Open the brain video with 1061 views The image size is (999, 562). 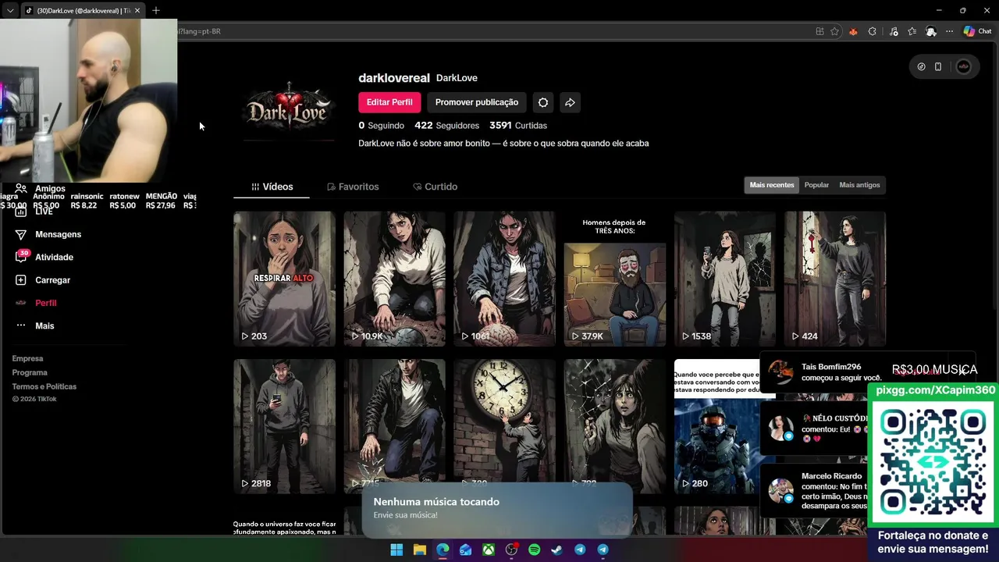coord(504,279)
